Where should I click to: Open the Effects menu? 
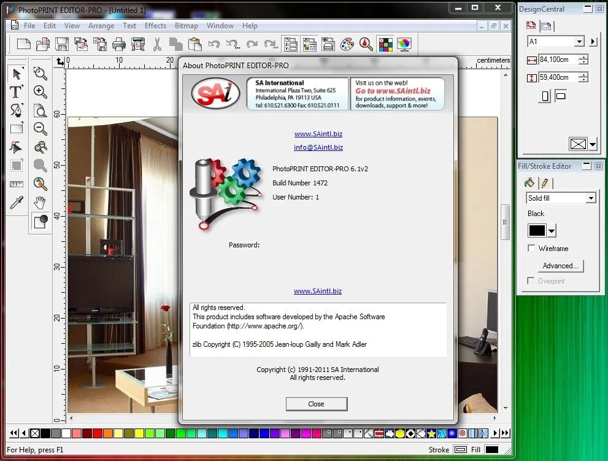point(155,26)
